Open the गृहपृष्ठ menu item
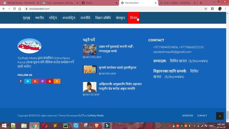This screenshot has height=129, width=229. [26, 18]
